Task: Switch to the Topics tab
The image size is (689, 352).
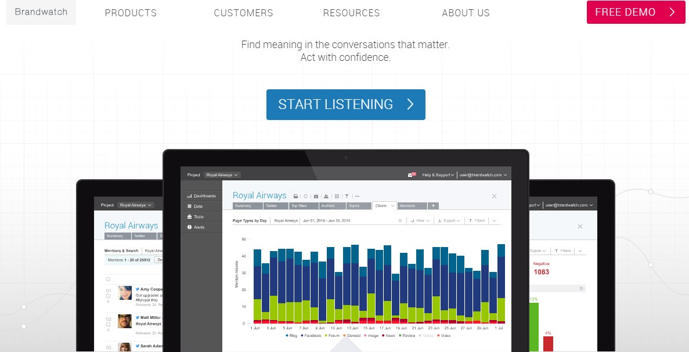Action: point(359,206)
